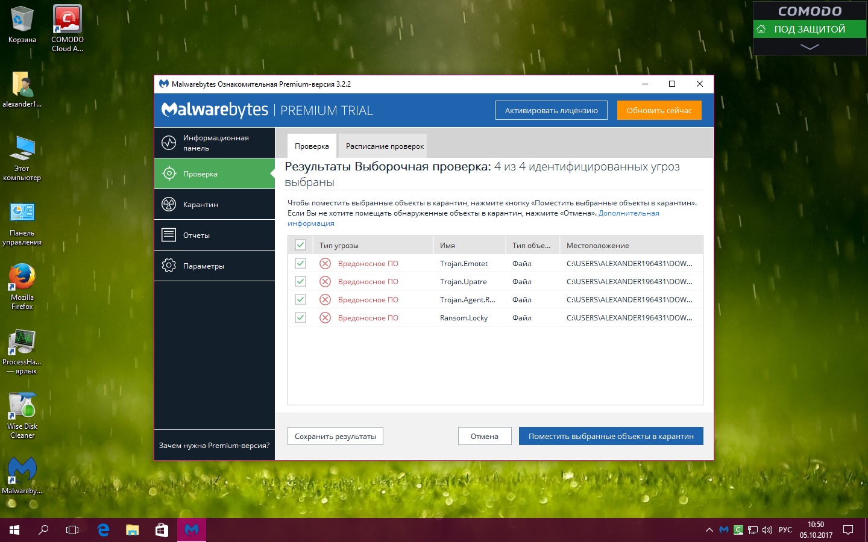868x542 pixels.
Task: Open taskbar search magnifier
Action: coord(43,530)
